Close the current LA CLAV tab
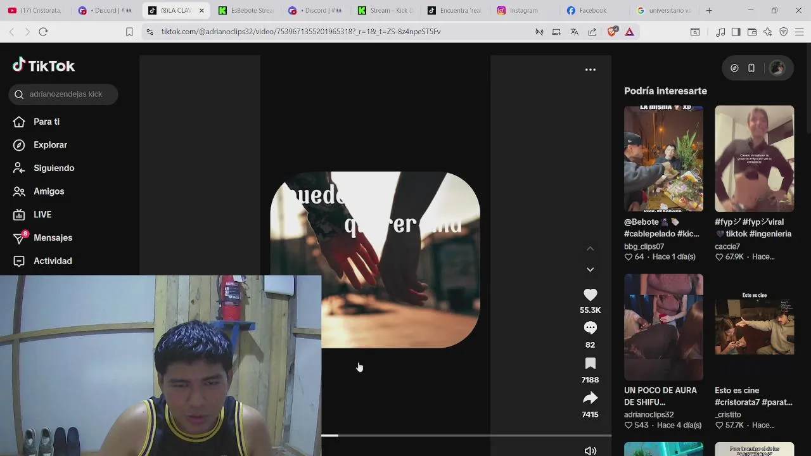The width and height of the screenshot is (811, 456). (201, 10)
